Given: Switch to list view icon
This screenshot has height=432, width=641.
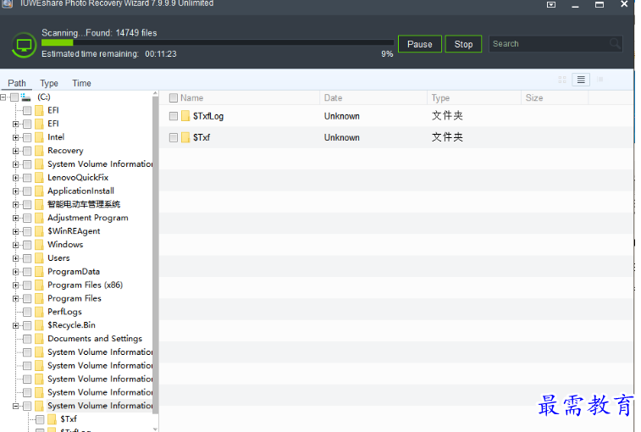Looking at the screenshot, I should click(x=581, y=80).
